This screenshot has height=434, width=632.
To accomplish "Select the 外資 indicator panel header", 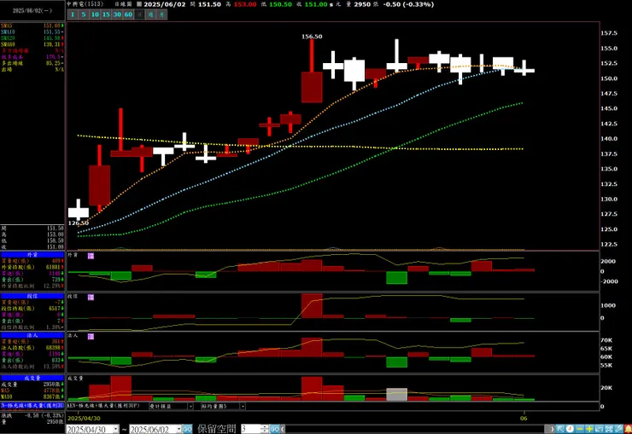I will click(x=32, y=255).
